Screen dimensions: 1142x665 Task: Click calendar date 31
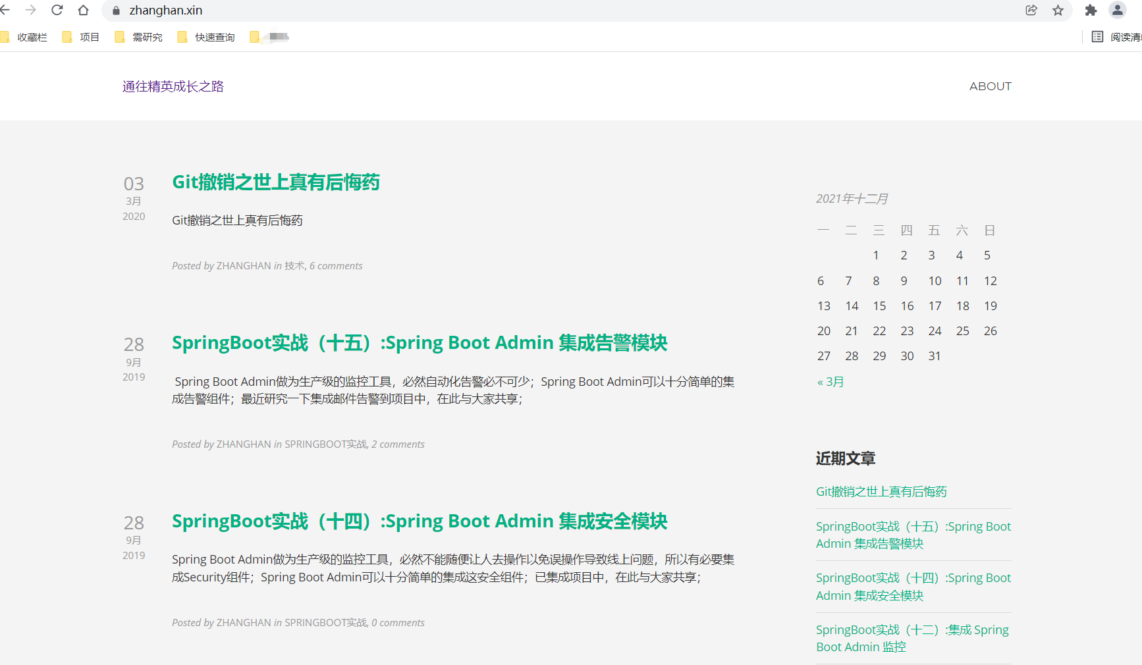(x=935, y=356)
